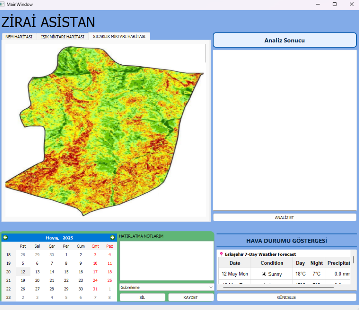Screen dimensions: 359x310
Task: Click the MainWindow app icon in title bar
Action: (x=3, y=4)
